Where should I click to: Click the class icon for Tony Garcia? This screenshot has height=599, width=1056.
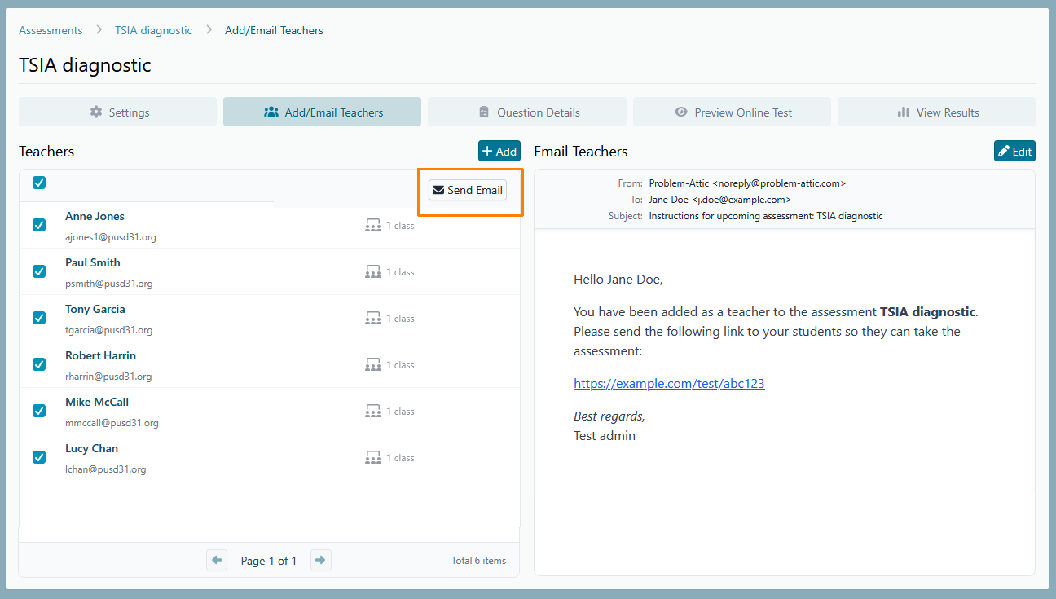click(x=373, y=319)
